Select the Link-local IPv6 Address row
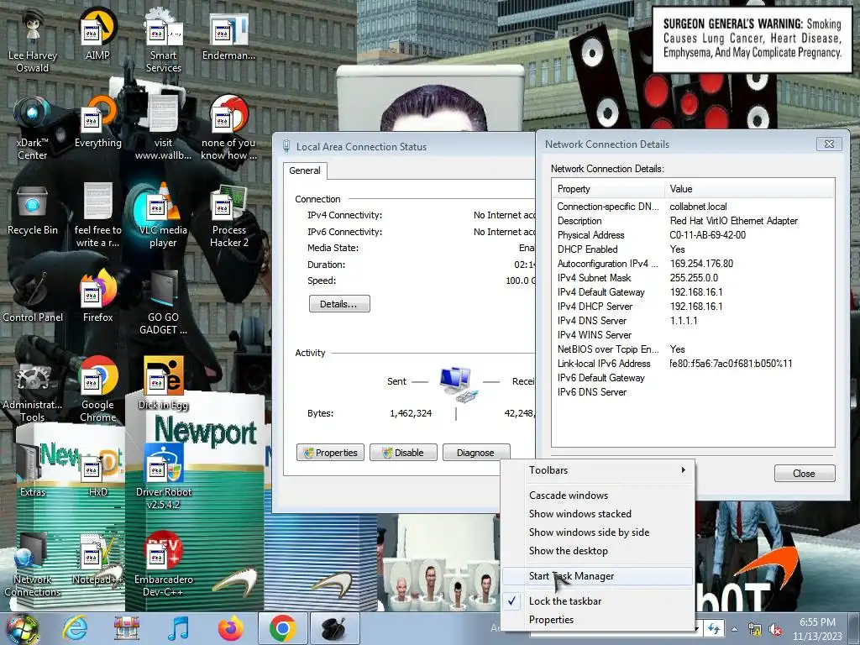The image size is (860, 645). (693, 363)
